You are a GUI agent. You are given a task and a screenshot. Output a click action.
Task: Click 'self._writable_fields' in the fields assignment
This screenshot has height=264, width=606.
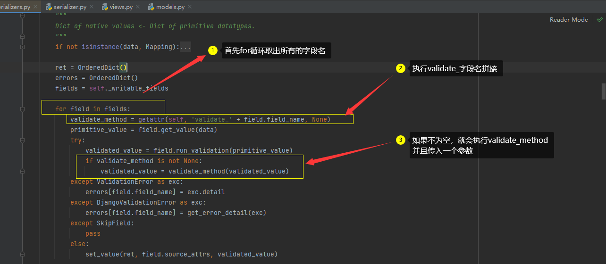pos(129,88)
